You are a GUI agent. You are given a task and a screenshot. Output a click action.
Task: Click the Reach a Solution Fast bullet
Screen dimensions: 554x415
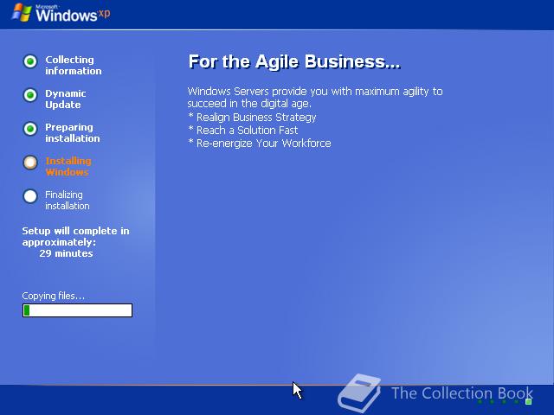point(243,131)
